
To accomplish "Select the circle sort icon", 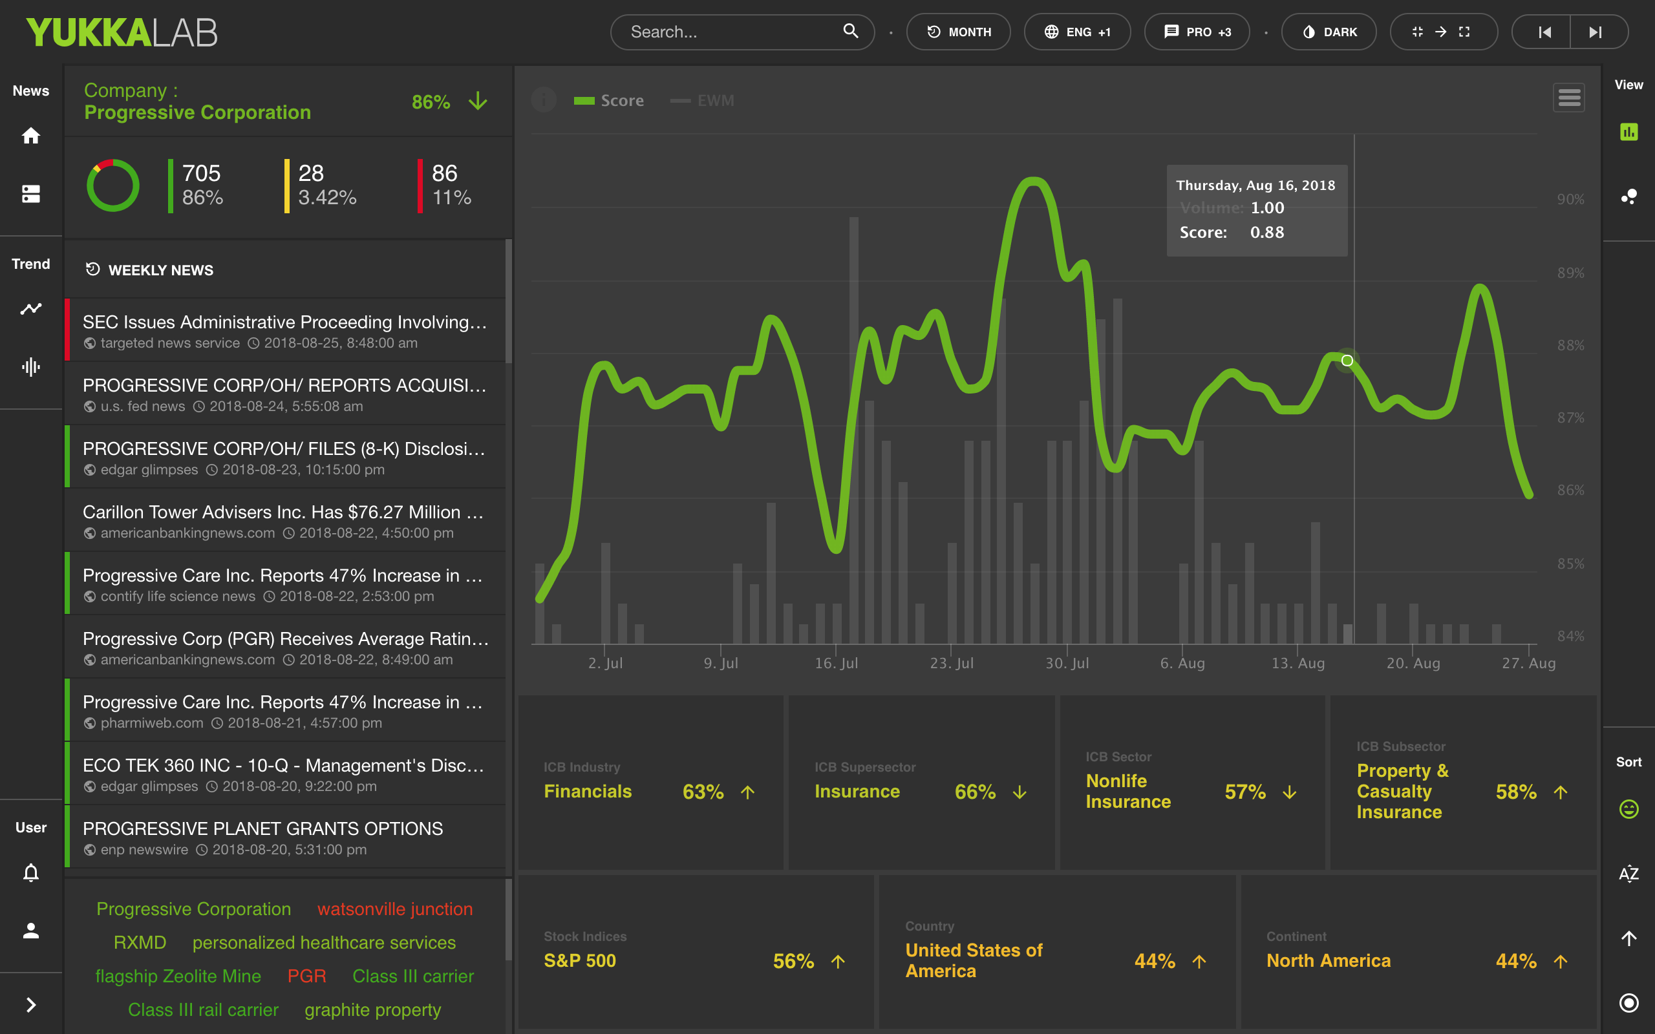I will pos(1629,1002).
